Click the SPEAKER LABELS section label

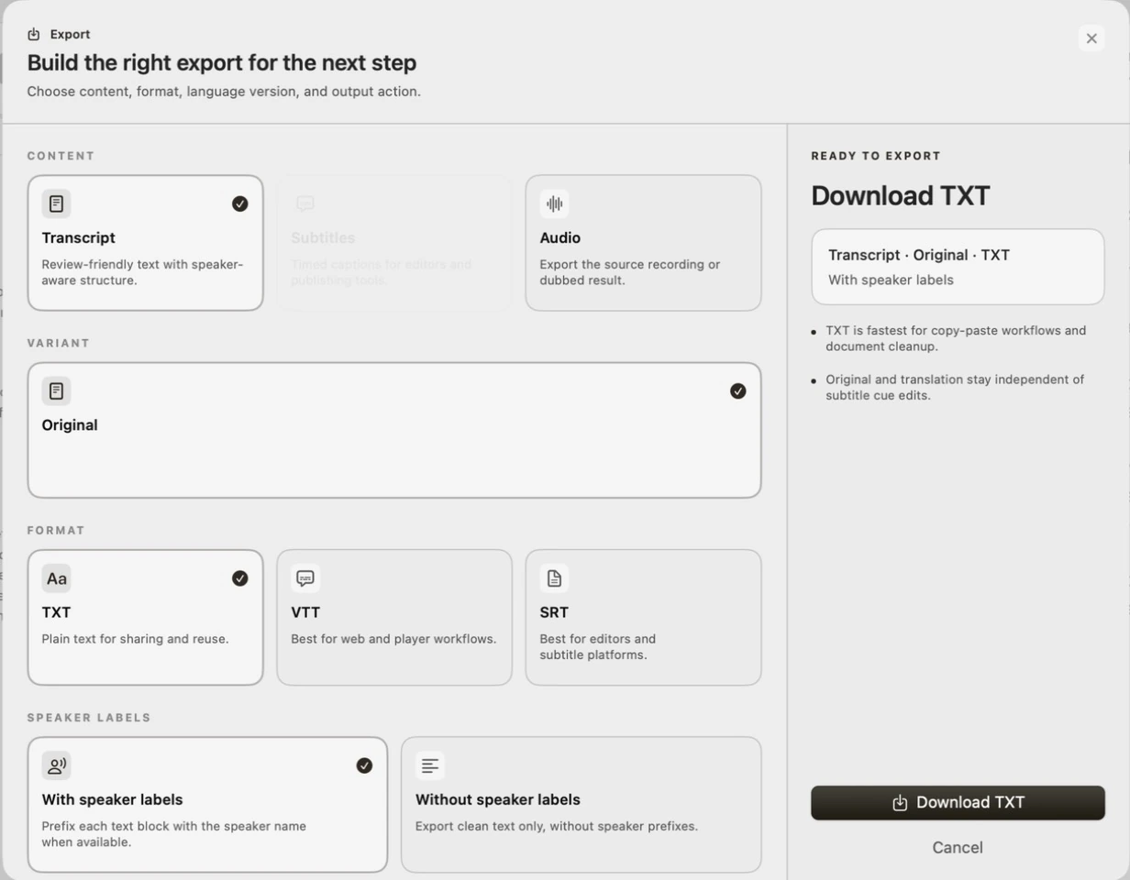tap(89, 718)
